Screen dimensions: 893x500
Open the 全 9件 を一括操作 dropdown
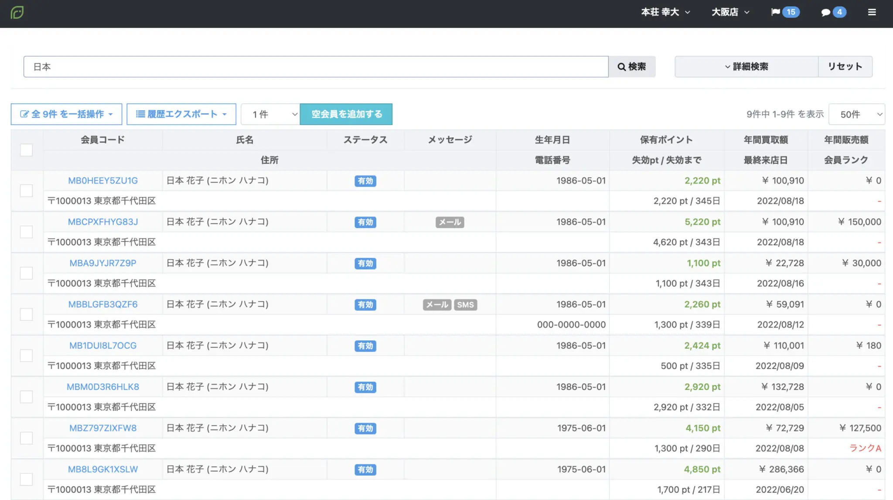[x=66, y=114]
